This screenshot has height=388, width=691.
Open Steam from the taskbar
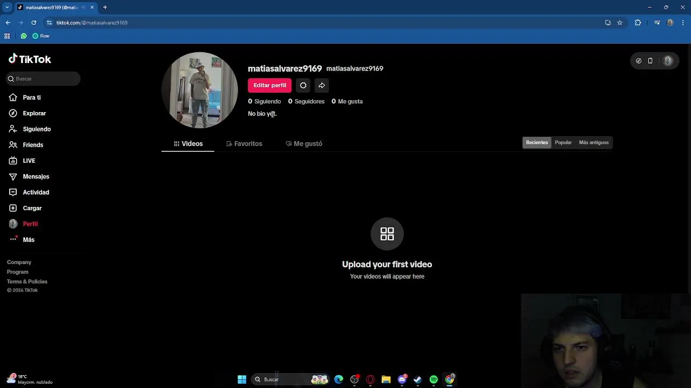[x=418, y=379]
